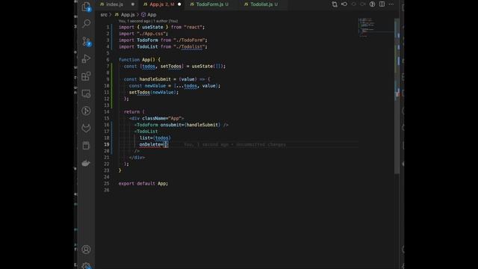The height and width of the screenshot is (269, 478).
Task: Click handleSubmit in the const declaration
Action: 155,79
